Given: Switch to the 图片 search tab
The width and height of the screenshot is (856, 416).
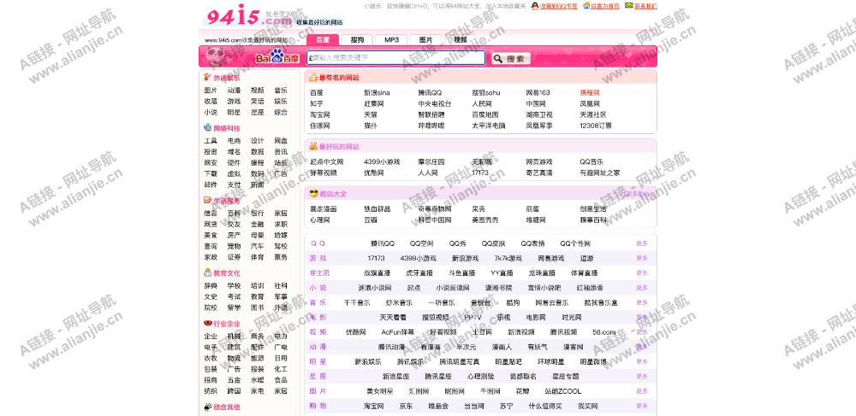Looking at the screenshot, I should [x=425, y=40].
